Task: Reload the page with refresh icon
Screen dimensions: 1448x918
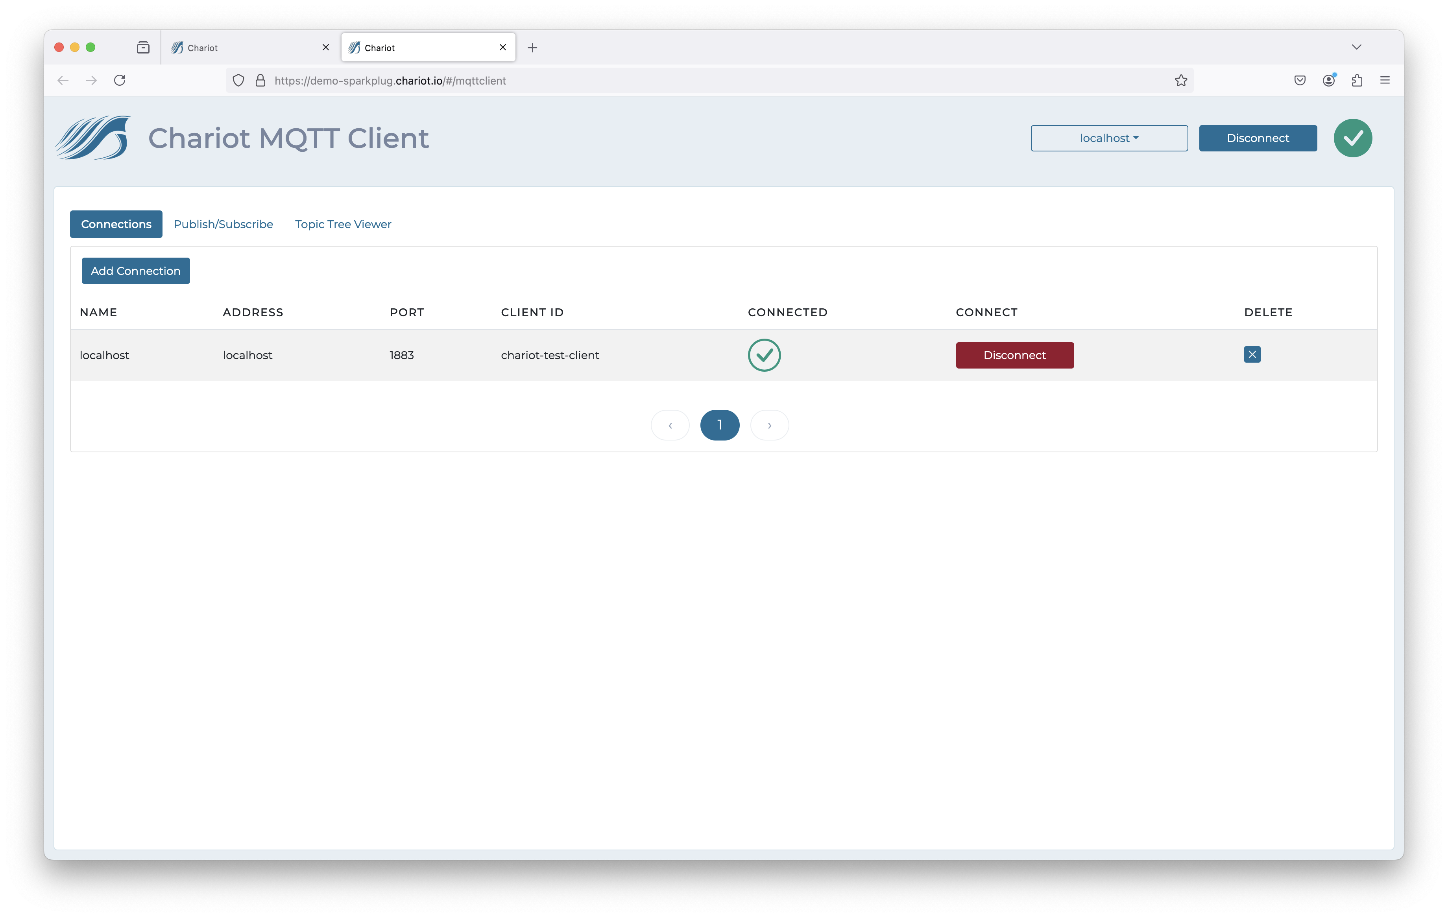Action: point(120,81)
